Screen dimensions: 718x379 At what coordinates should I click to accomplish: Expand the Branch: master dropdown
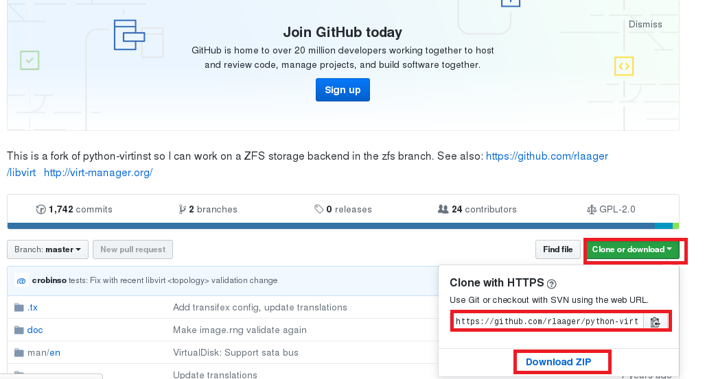(47, 249)
